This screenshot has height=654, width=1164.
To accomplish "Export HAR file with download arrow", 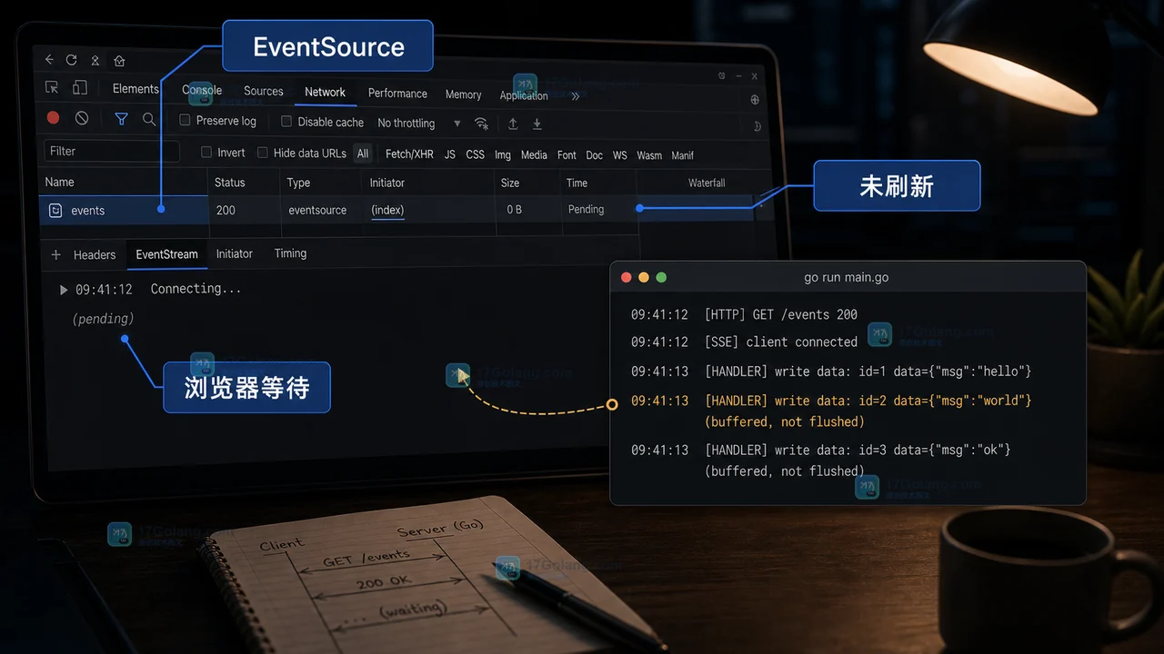I will [537, 124].
